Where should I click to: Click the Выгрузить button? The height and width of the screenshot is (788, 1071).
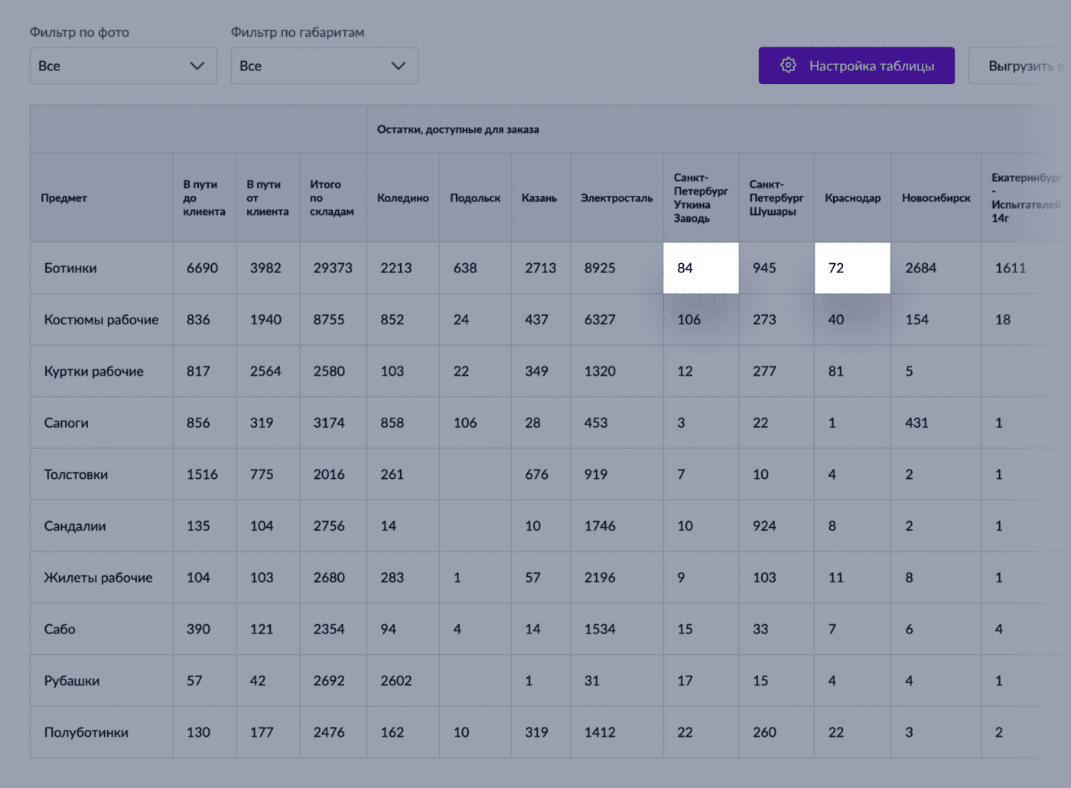1020,66
